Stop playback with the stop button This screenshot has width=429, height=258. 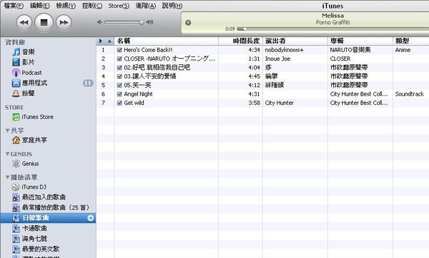[x=44, y=22]
